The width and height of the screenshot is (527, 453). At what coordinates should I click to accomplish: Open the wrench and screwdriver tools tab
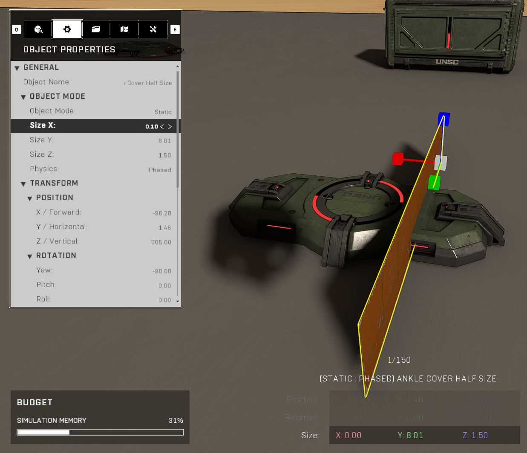click(x=153, y=29)
